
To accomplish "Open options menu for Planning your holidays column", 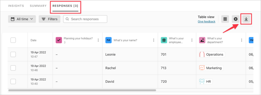I will pos(98,40).
